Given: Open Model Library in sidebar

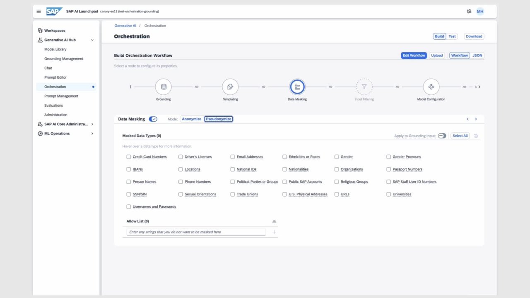Looking at the screenshot, I should [x=55, y=49].
